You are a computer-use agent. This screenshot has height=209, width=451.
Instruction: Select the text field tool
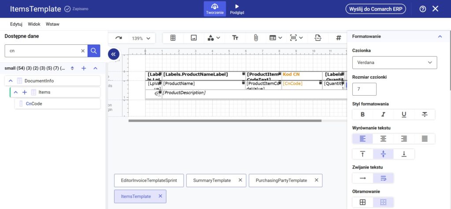235,38
